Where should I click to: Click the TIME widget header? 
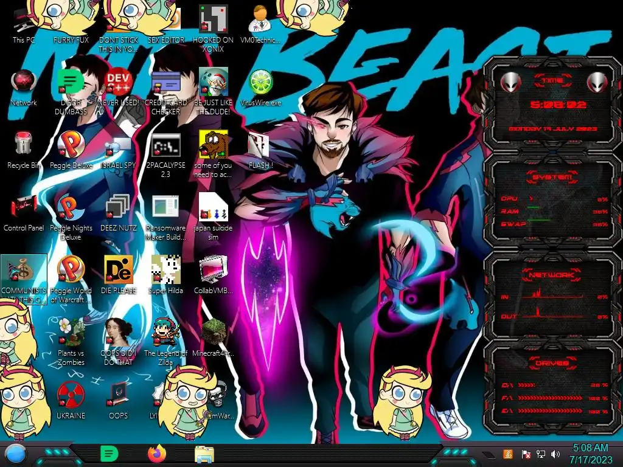click(x=552, y=81)
